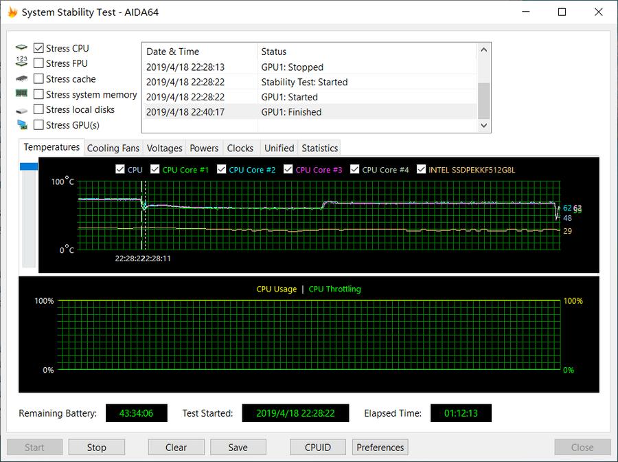Toggle the INTEL SSDPEKKF512G8L temperature trace
618x462 pixels.
[x=421, y=169]
